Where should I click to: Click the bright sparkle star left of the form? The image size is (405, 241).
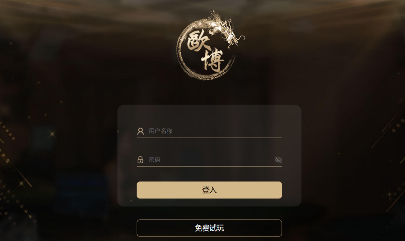click(x=53, y=134)
